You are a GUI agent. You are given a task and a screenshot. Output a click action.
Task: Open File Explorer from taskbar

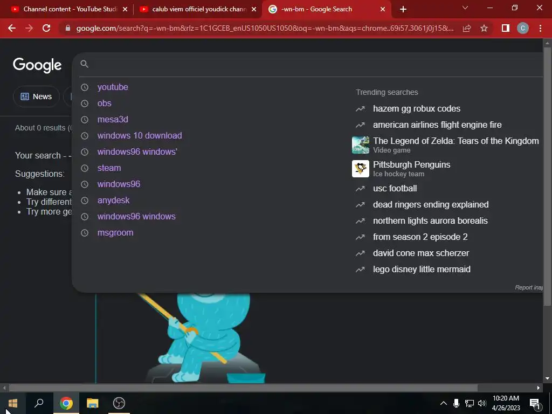[x=93, y=403]
